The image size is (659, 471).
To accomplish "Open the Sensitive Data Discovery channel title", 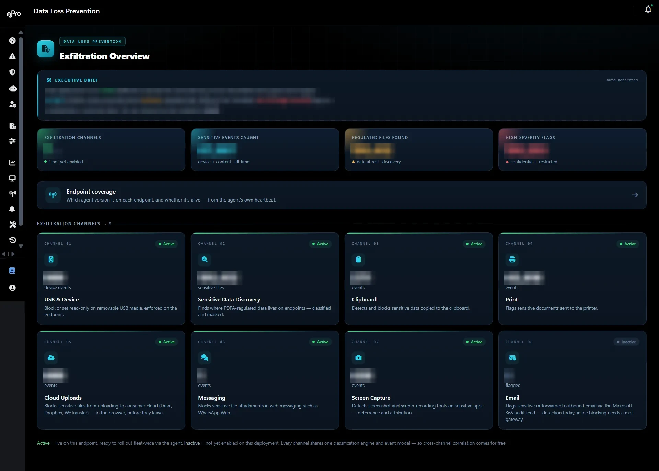I will [229, 300].
